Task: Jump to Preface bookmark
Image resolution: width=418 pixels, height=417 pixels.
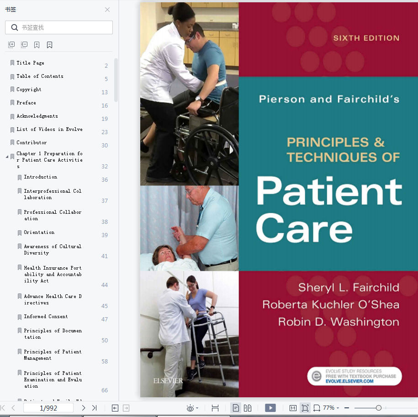Action: (26, 103)
